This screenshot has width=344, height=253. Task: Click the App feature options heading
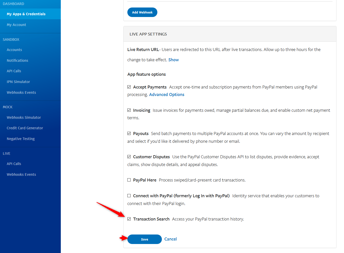(x=147, y=74)
